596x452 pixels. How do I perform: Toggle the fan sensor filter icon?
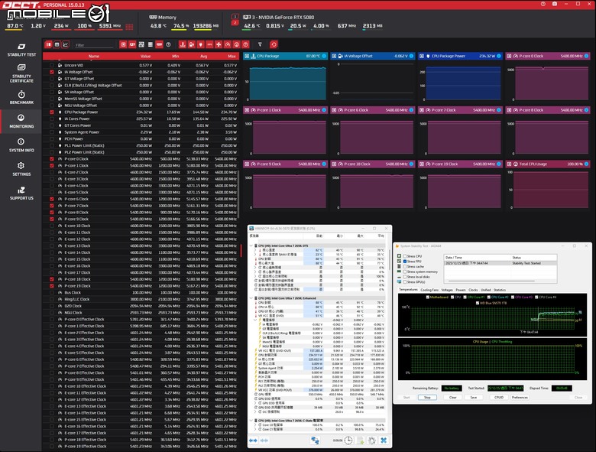click(219, 44)
